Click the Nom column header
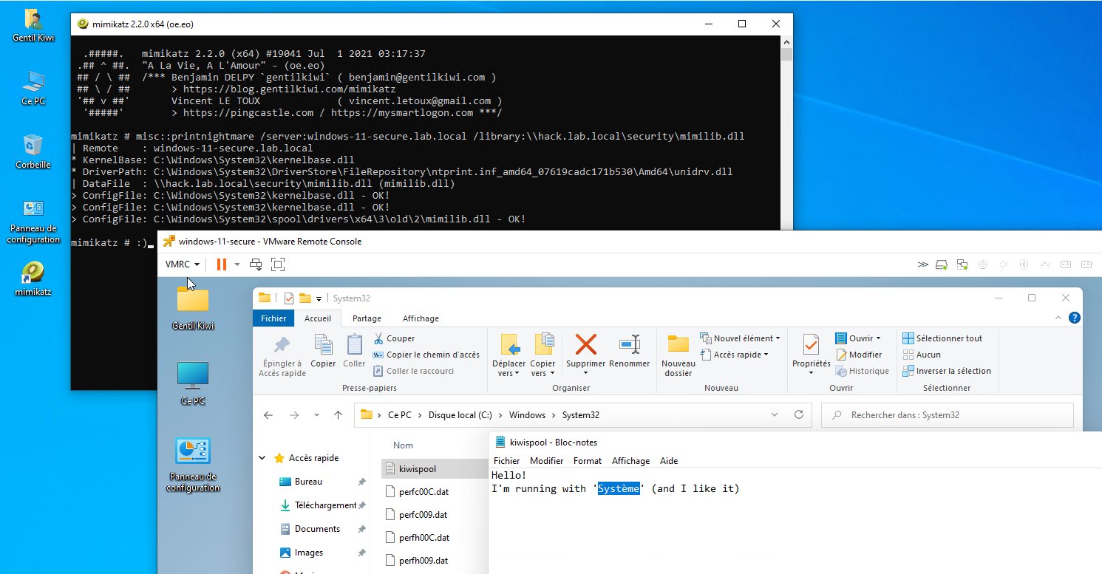Image resolution: width=1102 pixels, height=574 pixels. tap(403, 445)
